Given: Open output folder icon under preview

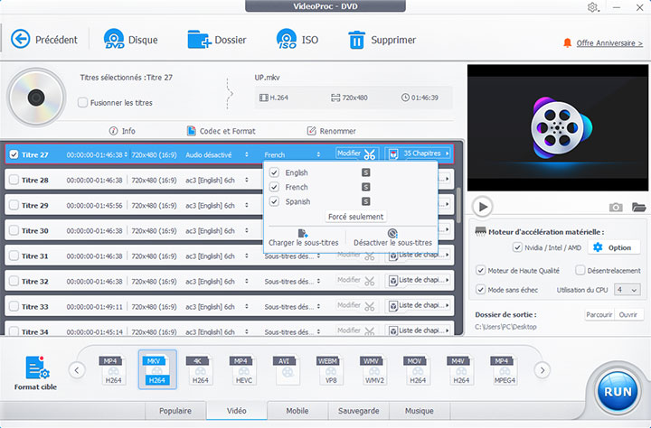Looking at the screenshot, I should pyautogui.click(x=638, y=207).
